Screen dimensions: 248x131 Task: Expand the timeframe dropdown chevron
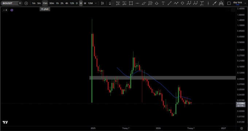pos(96,3)
